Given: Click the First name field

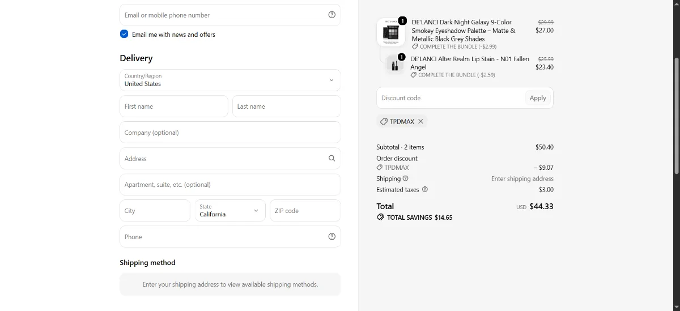Looking at the screenshot, I should pyautogui.click(x=174, y=106).
